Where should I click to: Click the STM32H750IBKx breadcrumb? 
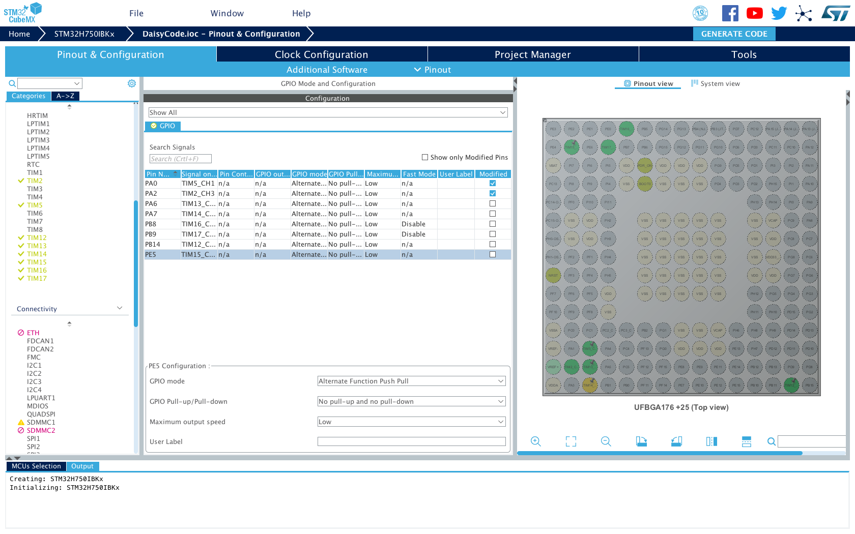(x=84, y=34)
